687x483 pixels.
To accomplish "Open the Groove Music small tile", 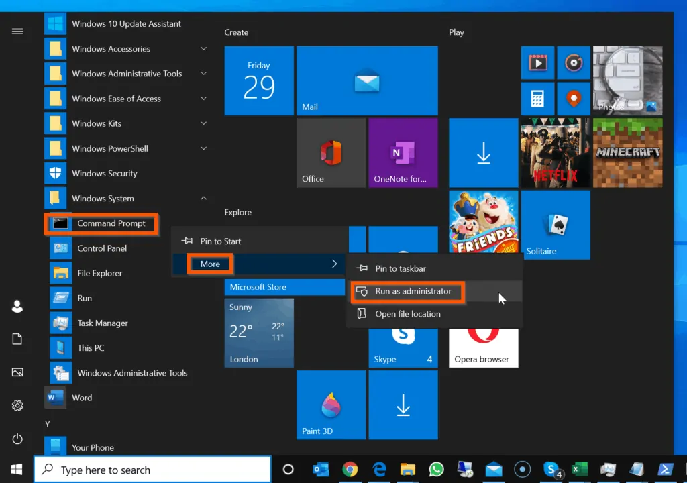I will coord(574,62).
